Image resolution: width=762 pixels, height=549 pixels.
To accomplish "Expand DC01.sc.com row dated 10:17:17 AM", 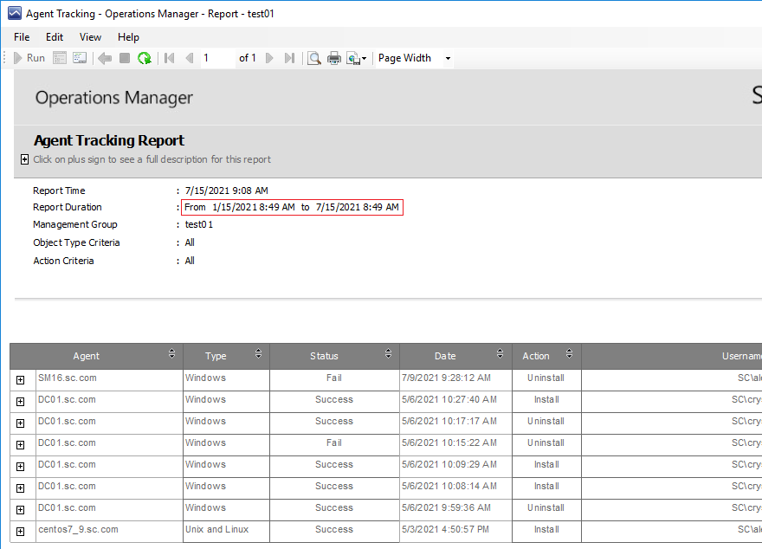I will pyautogui.click(x=21, y=423).
